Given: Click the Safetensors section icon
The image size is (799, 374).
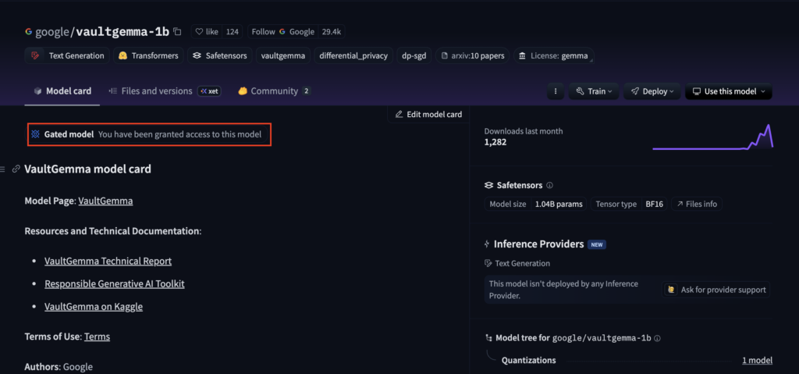Looking at the screenshot, I should coord(488,185).
